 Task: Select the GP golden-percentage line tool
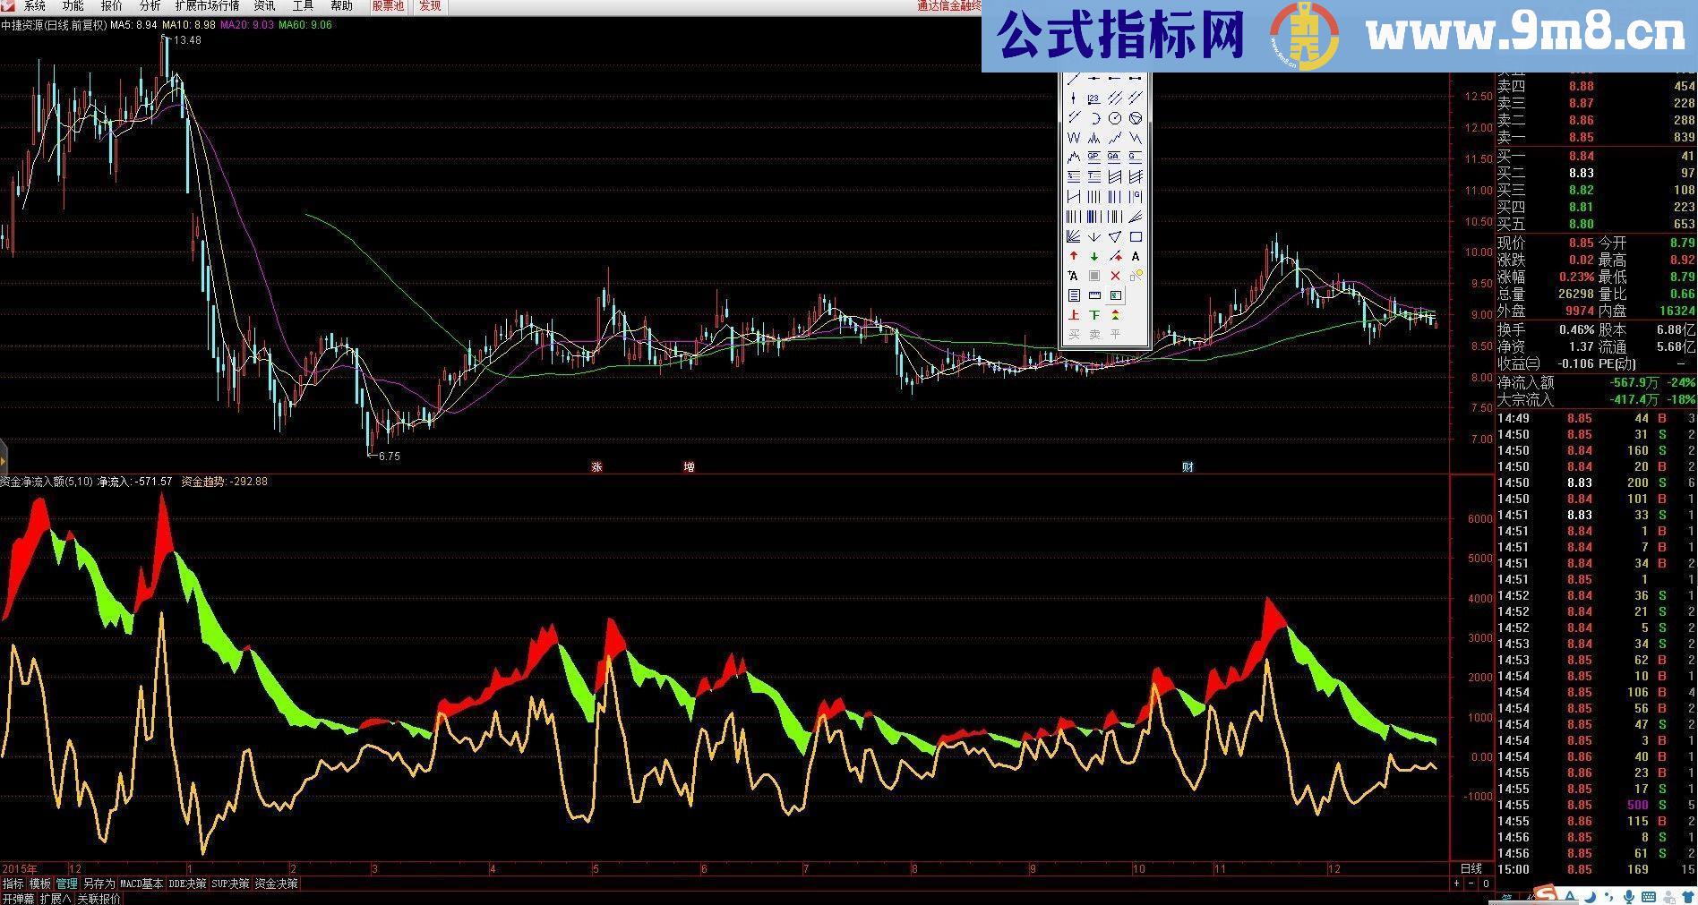click(x=1093, y=156)
